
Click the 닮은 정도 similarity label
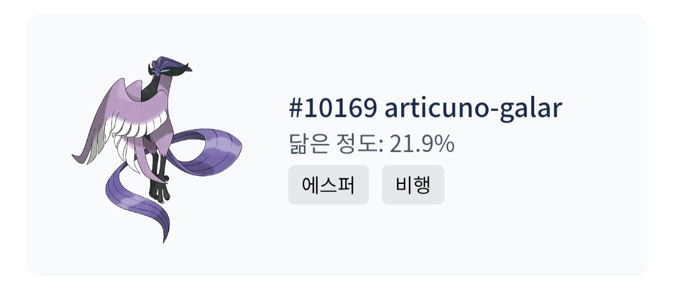335,144
